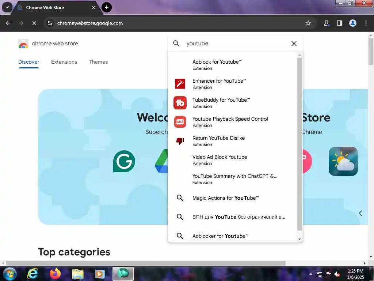Click the page vertical scrollbar thumb
Viewport: 374px width, 281px height.
pos(371,51)
